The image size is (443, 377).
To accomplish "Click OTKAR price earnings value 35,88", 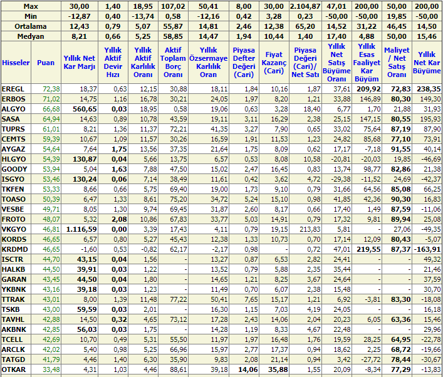I will point(278,370).
